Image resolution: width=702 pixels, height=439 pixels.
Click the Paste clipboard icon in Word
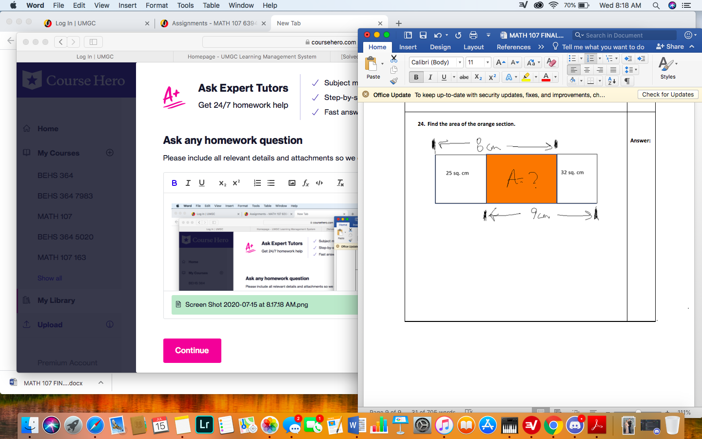pyautogui.click(x=371, y=64)
